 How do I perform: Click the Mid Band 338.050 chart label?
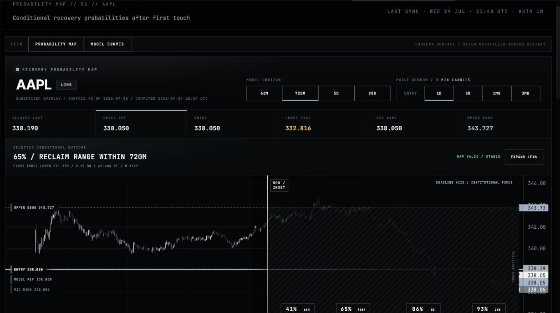click(x=32, y=289)
